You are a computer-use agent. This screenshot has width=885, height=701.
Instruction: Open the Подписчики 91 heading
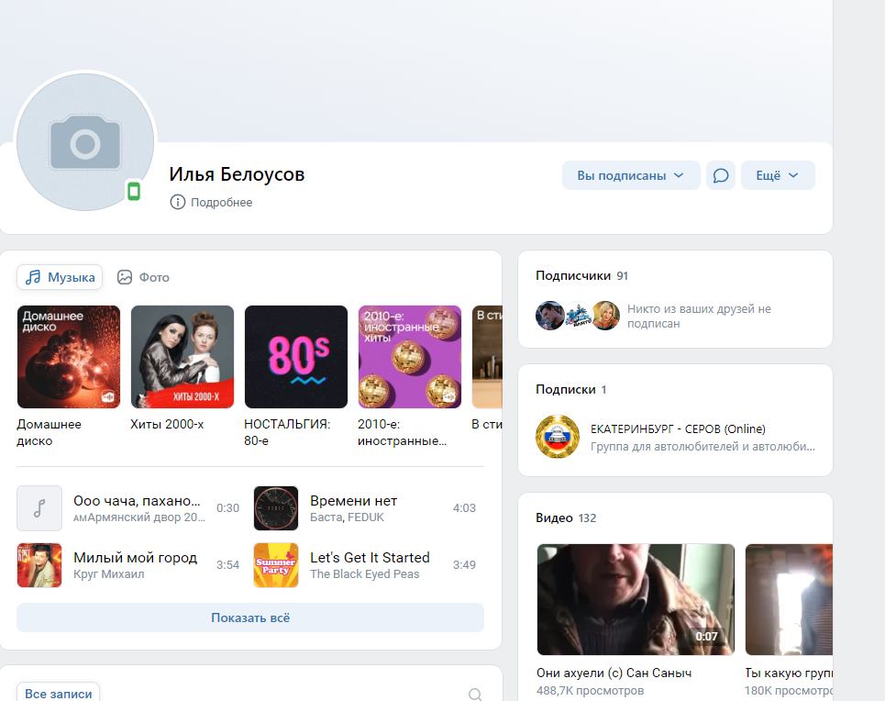click(x=582, y=275)
